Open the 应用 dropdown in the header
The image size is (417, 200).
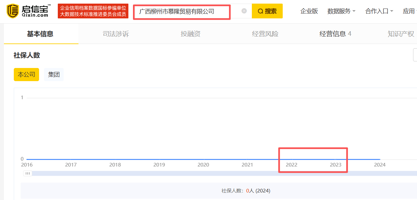click(x=409, y=11)
